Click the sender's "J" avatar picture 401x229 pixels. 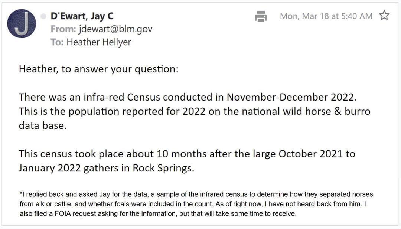[22, 24]
